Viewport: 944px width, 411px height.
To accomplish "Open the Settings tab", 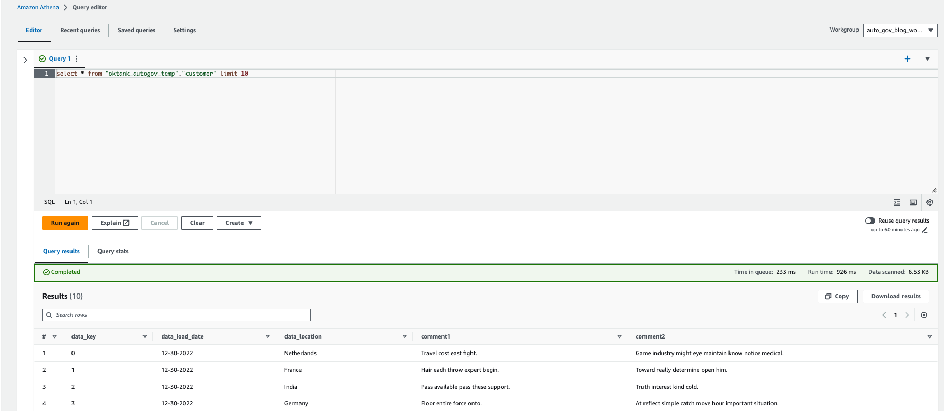I will coord(184,30).
